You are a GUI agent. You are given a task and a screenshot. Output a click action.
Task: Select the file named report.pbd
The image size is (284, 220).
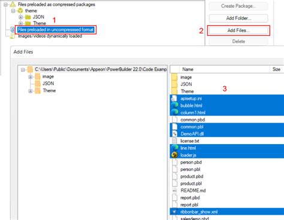tap(190, 198)
